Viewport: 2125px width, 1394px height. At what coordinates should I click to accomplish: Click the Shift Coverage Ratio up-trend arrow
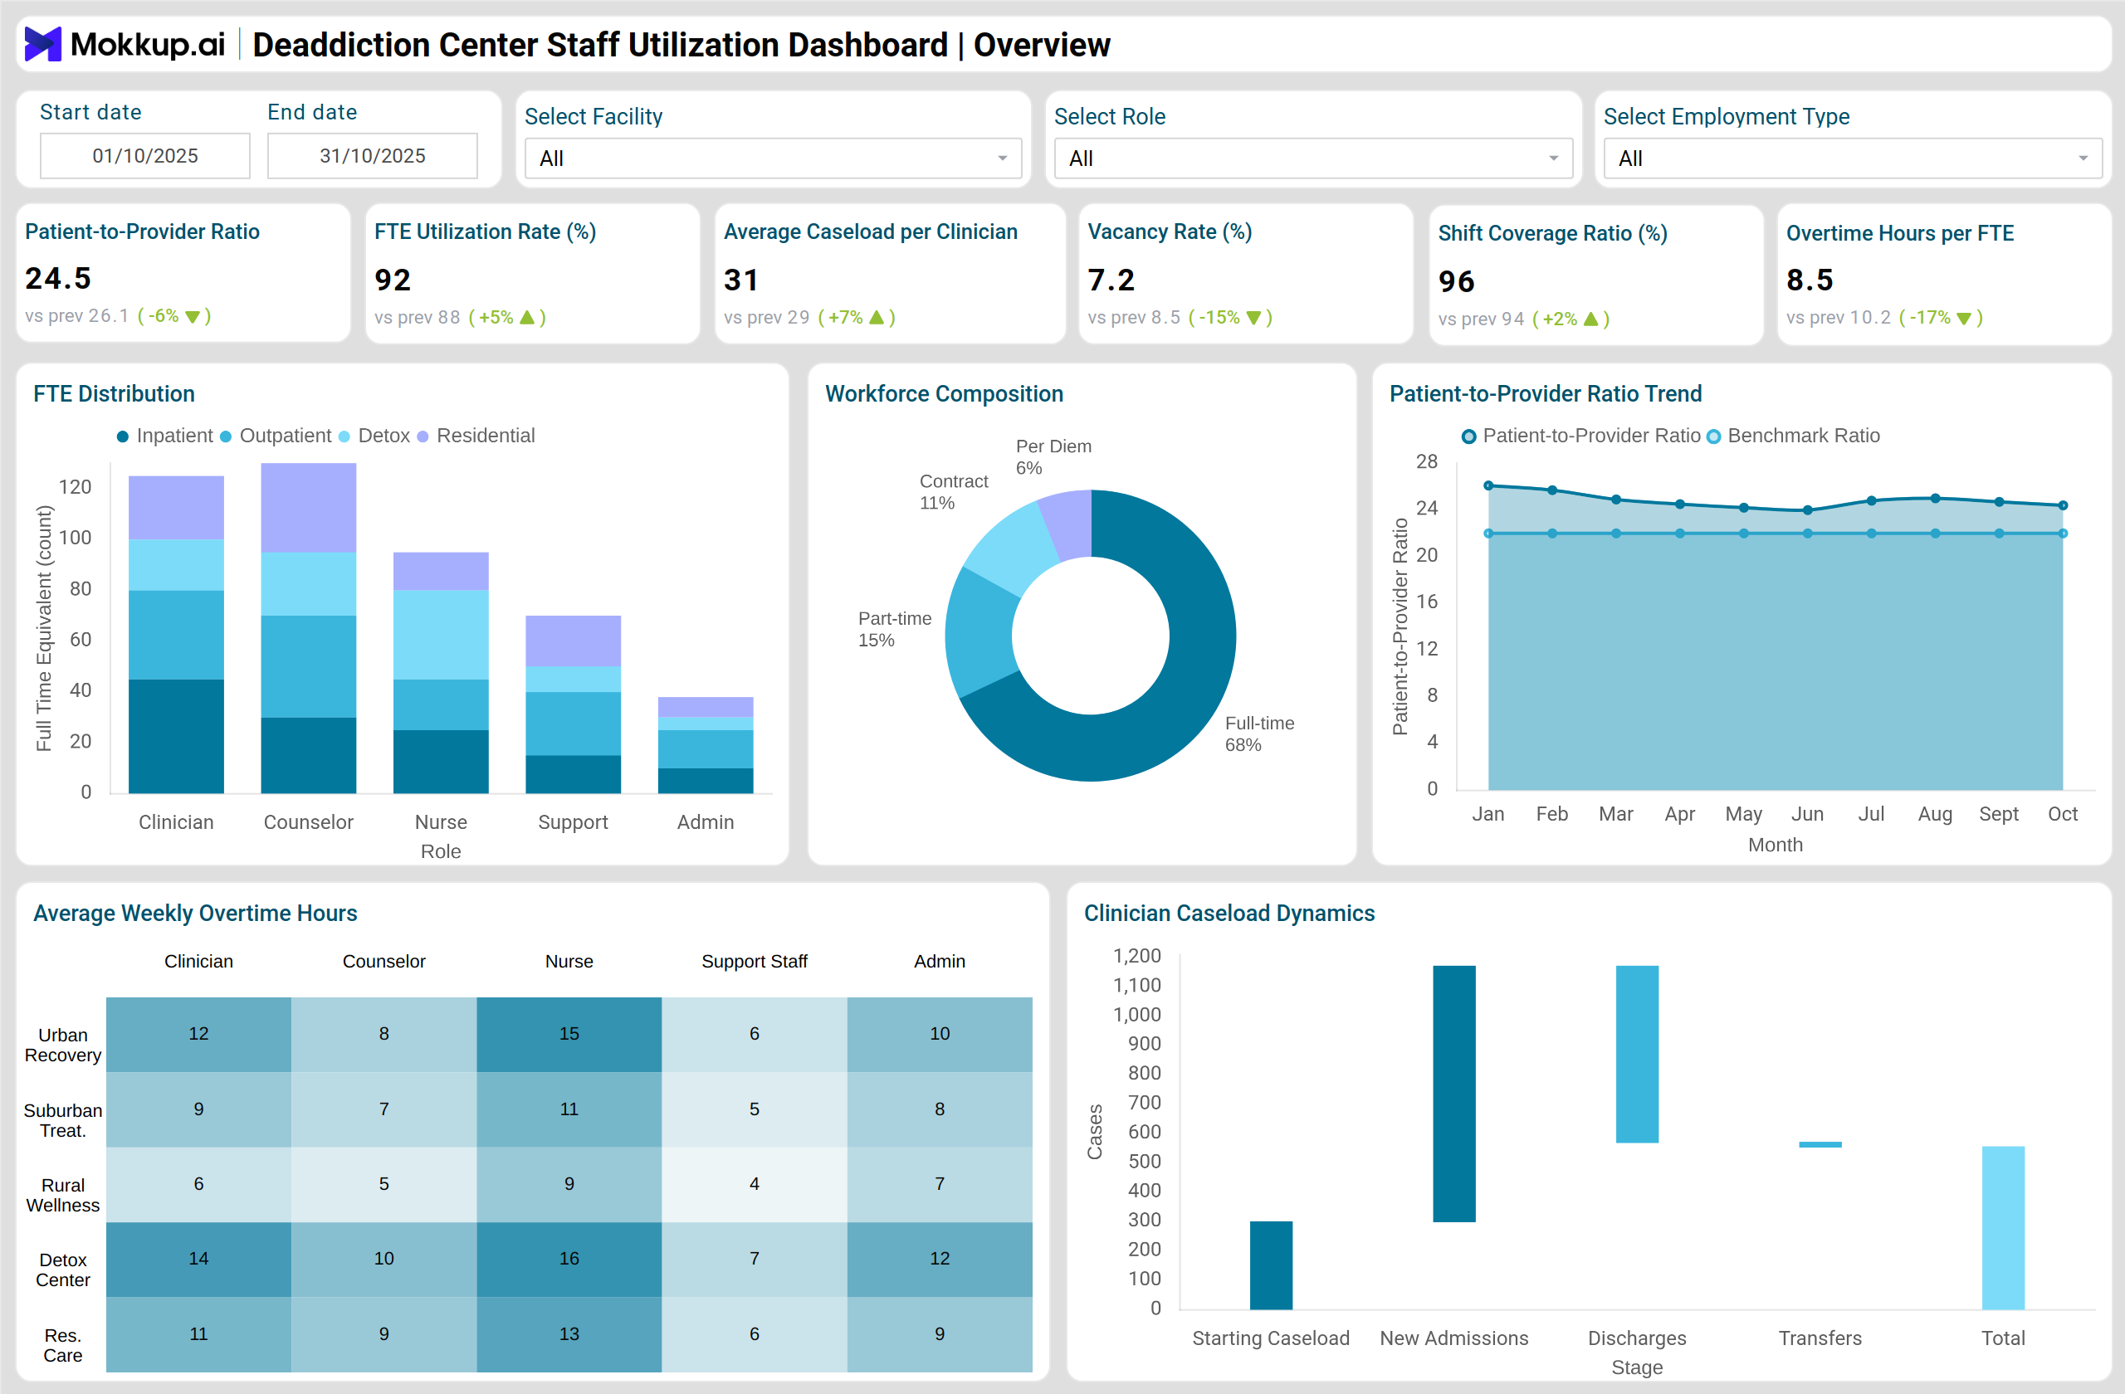(x=1590, y=319)
